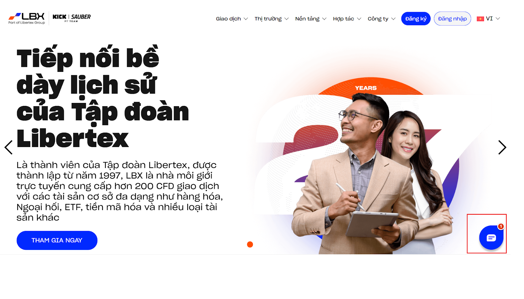Select the orange carousel indicator dot

tap(250, 244)
